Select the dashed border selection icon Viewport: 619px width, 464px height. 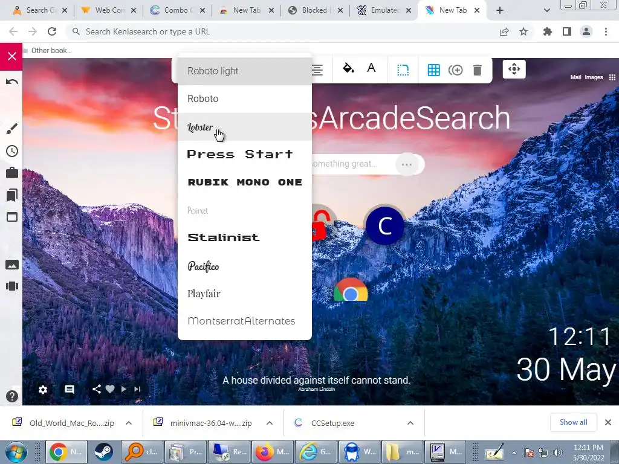click(403, 70)
